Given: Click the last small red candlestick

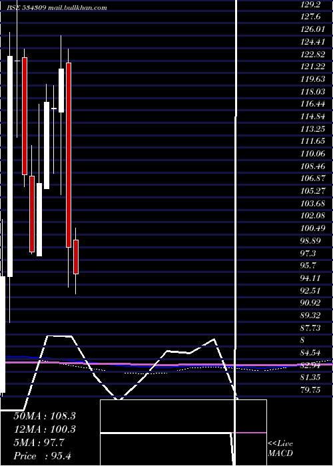Looking at the screenshot, I should pyautogui.click(x=76, y=257).
